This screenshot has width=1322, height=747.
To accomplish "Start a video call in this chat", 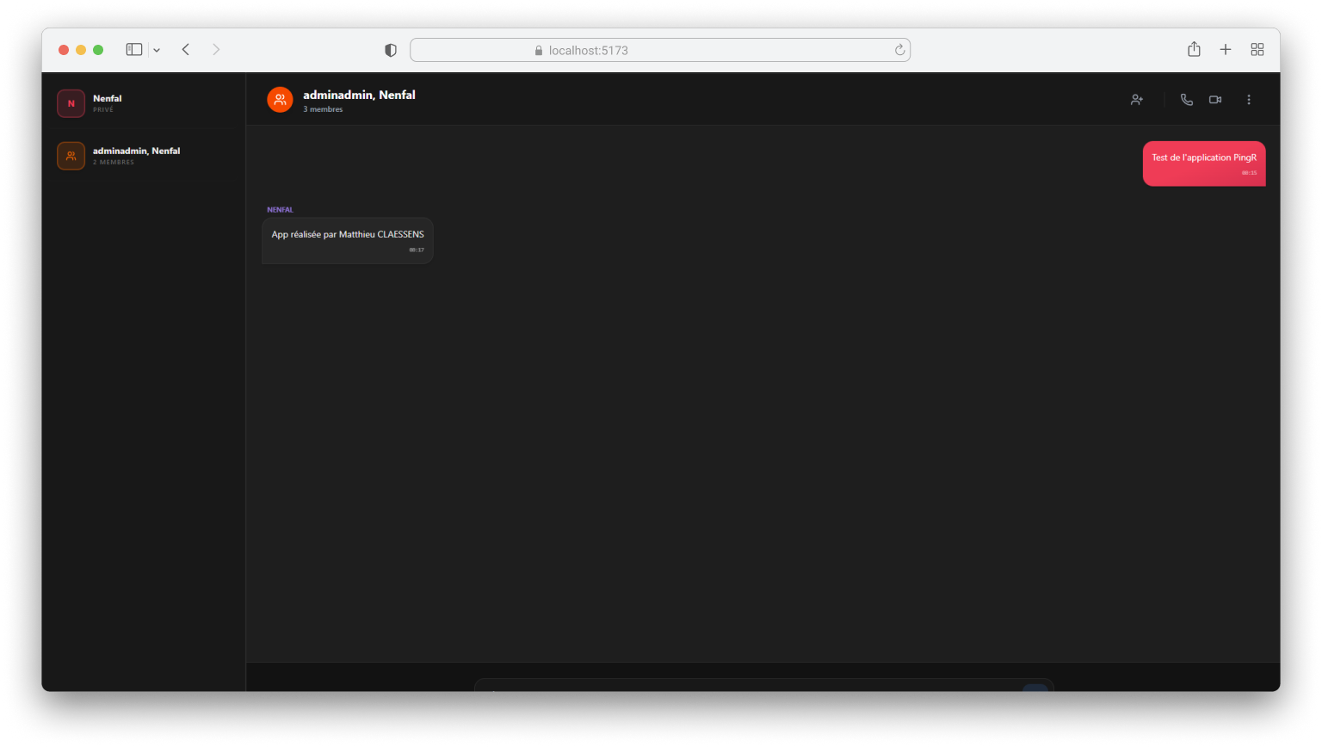I will pos(1215,100).
